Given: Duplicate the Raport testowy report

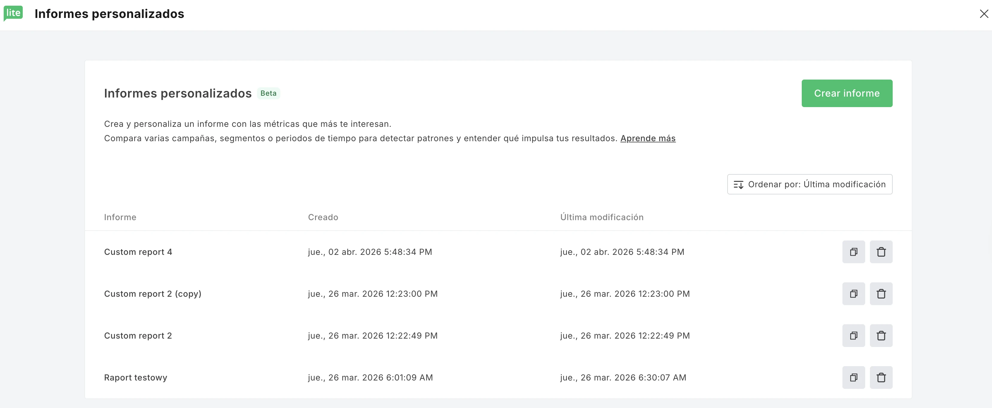Looking at the screenshot, I should tap(853, 377).
